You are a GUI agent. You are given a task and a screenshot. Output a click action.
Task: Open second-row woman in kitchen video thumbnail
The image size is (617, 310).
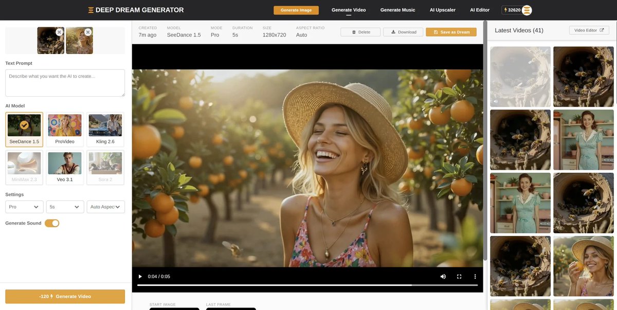pos(584,140)
